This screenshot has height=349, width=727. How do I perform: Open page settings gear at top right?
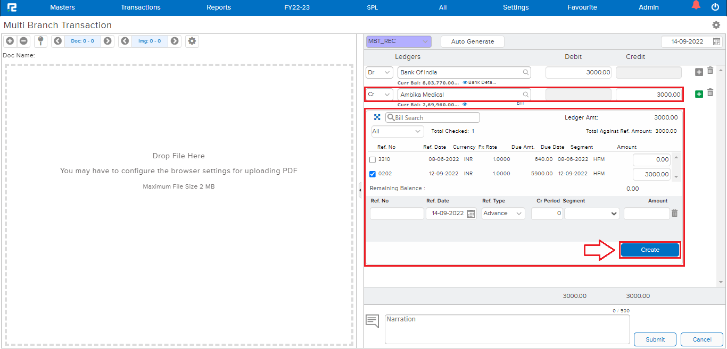click(716, 25)
